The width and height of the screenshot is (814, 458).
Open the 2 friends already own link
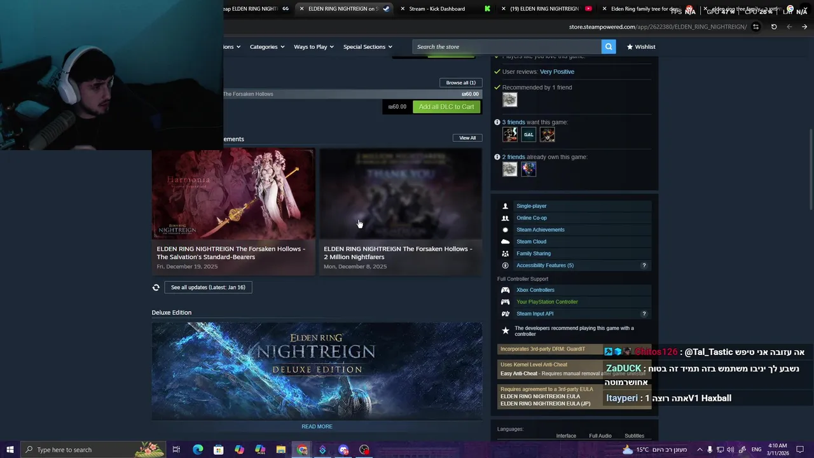point(514,157)
